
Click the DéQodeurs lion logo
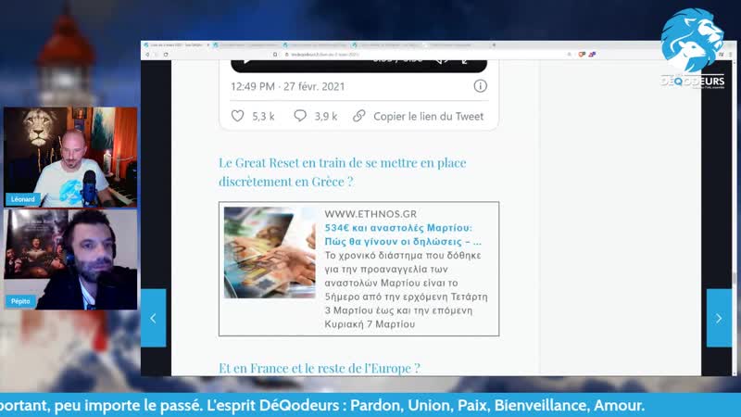pyautogui.click(x=692, y=49)
